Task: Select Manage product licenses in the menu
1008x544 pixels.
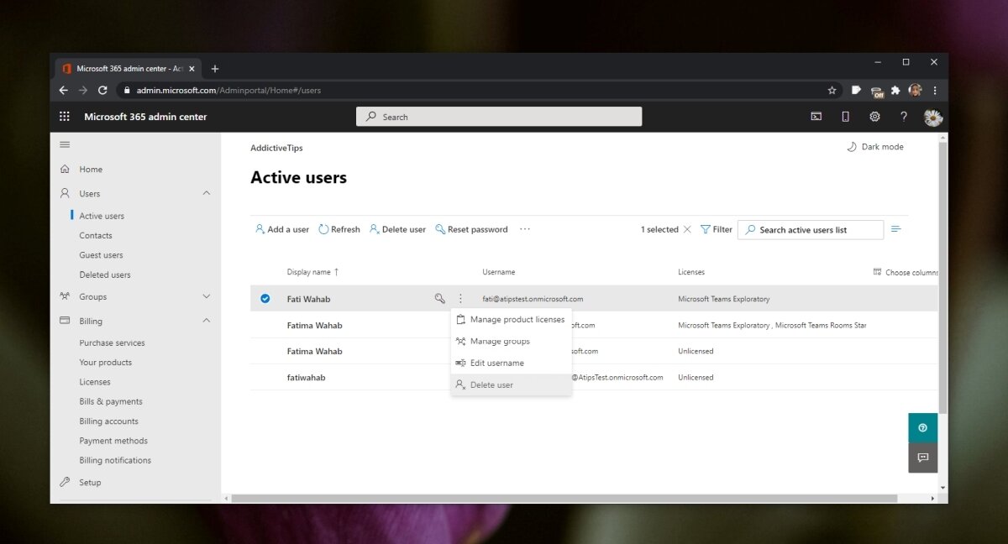Action: click(514, 319)
